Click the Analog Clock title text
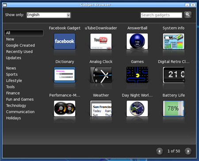The width and height of the screenshot is (199, 161). [x=101, y=61]
